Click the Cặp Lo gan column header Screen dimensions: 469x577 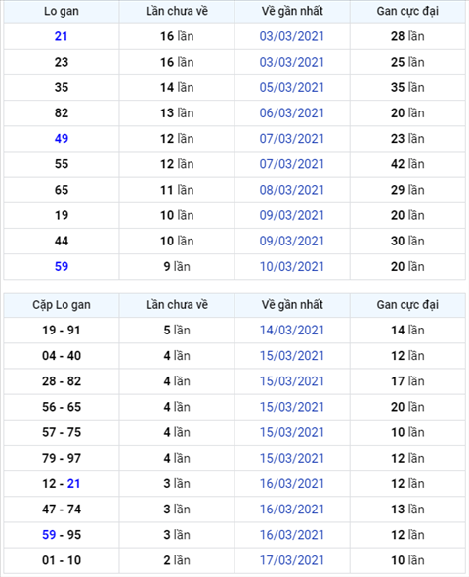[62, 305]
